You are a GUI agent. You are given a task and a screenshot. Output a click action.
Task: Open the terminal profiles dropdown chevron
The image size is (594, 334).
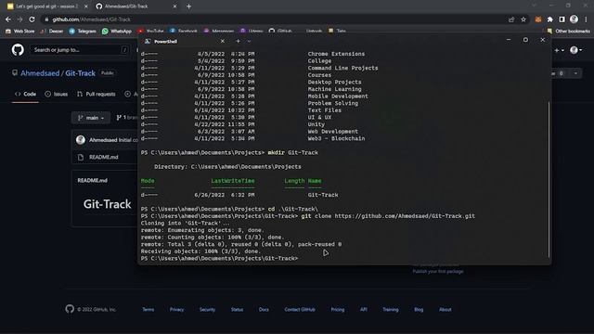[249, 41]
